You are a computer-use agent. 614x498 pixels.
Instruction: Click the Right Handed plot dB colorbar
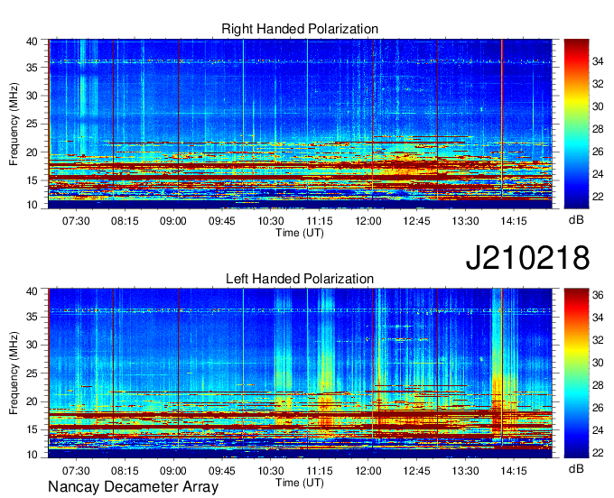pyautogui.click(x=576, y=124)
